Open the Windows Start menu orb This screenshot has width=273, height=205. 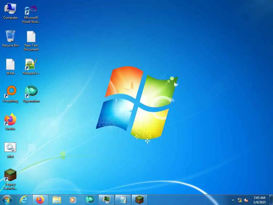click(7, 200)
